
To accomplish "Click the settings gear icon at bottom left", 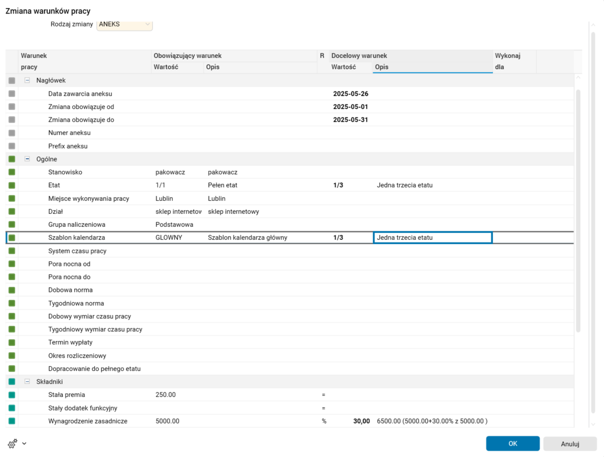I will coord(12,444).
